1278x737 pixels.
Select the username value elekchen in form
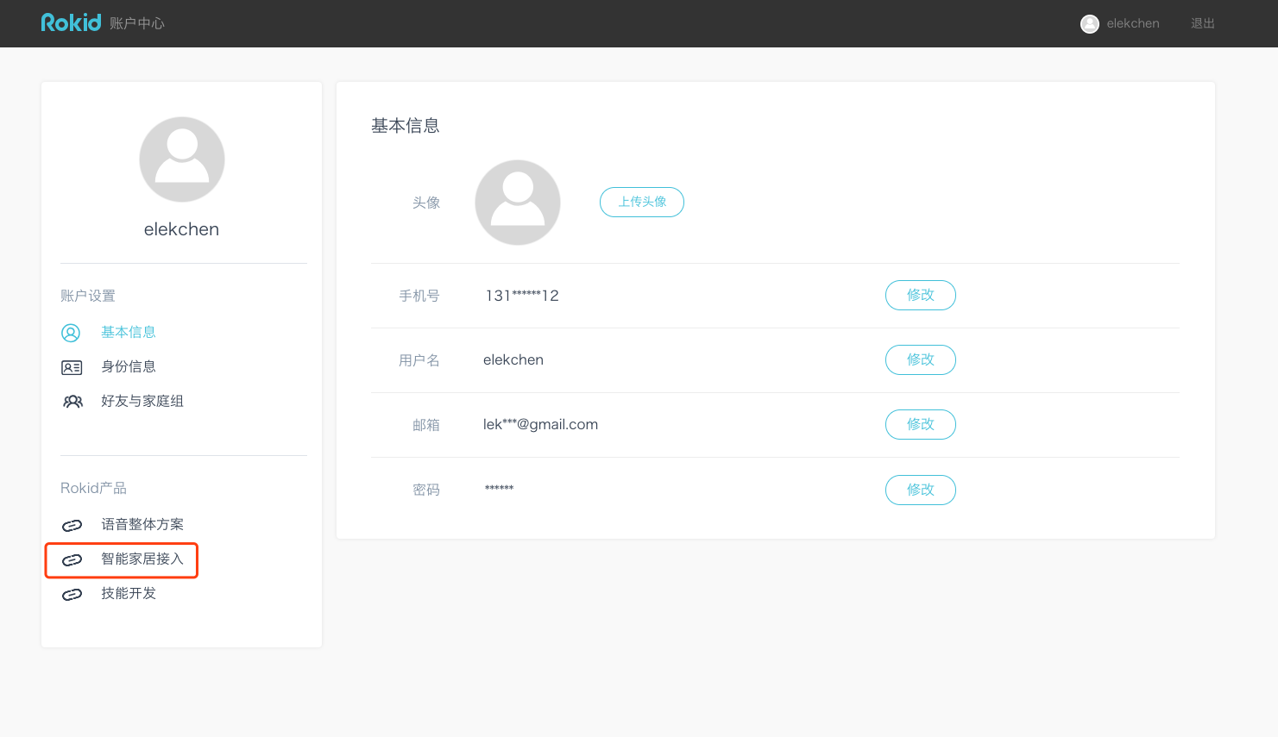pyautogui.click(x=513, y=360)
